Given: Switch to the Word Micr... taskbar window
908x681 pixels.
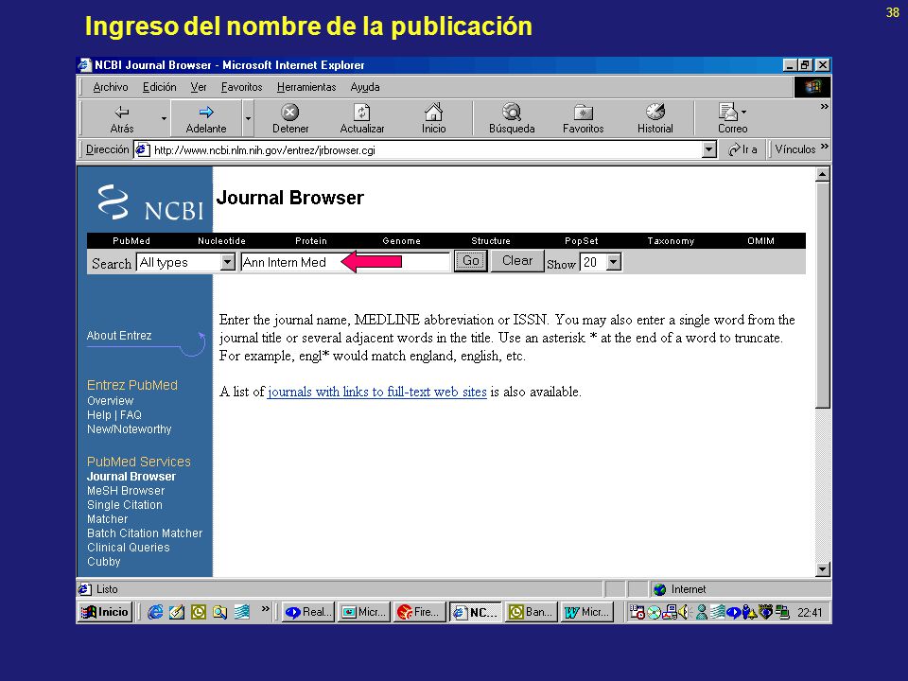Looking at the screenshot, I should (587, 612).
